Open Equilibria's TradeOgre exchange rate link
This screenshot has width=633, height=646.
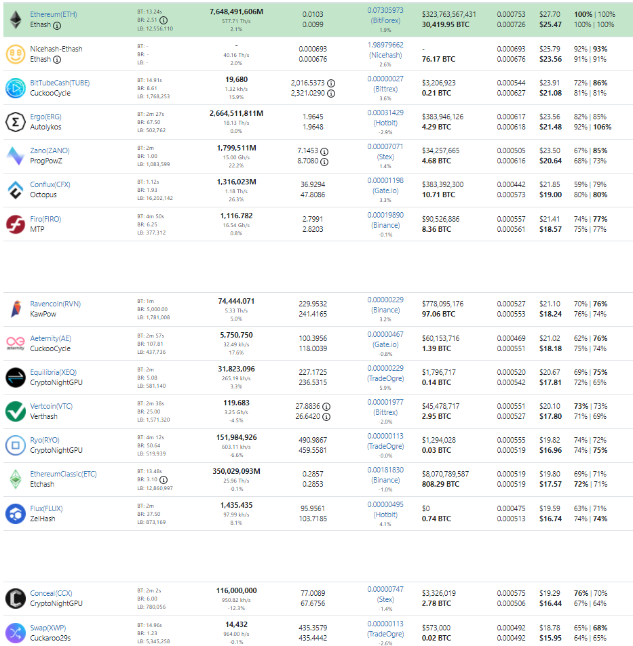click(385, 374)
